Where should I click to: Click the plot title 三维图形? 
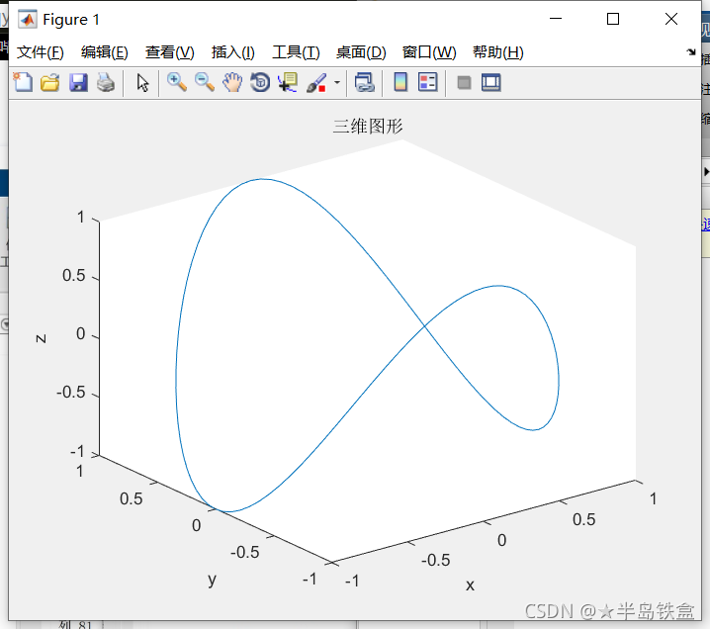368,127
